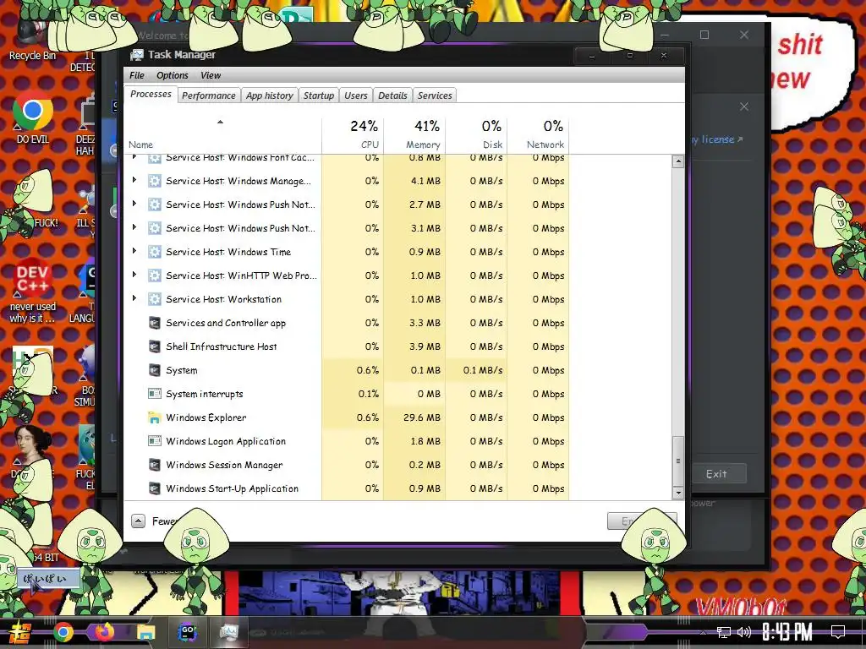The height and width of the screenshot is (649, 866).
Task: Click the Shell Infrastructure Host icon
Action: coord(155,346)
